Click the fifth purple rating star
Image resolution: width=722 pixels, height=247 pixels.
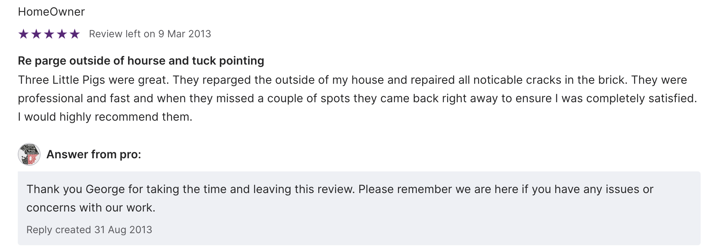coord(75,34)
